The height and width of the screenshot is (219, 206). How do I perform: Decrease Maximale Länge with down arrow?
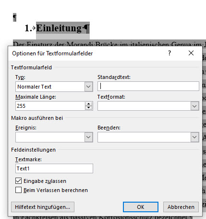click(x=88, y=108)
